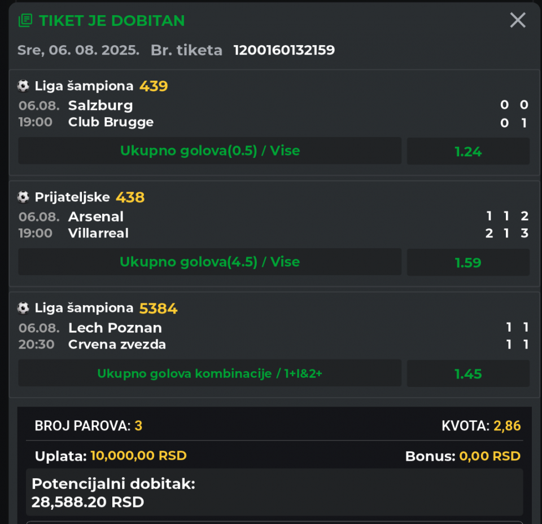Click soccer ball icon next to Prijateljske
The width and height of the screenshot is (542, 524).
(23, 197)
